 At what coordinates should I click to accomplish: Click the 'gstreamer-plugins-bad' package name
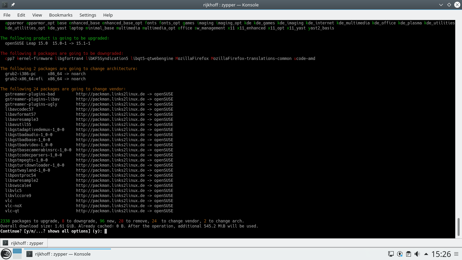30,94
